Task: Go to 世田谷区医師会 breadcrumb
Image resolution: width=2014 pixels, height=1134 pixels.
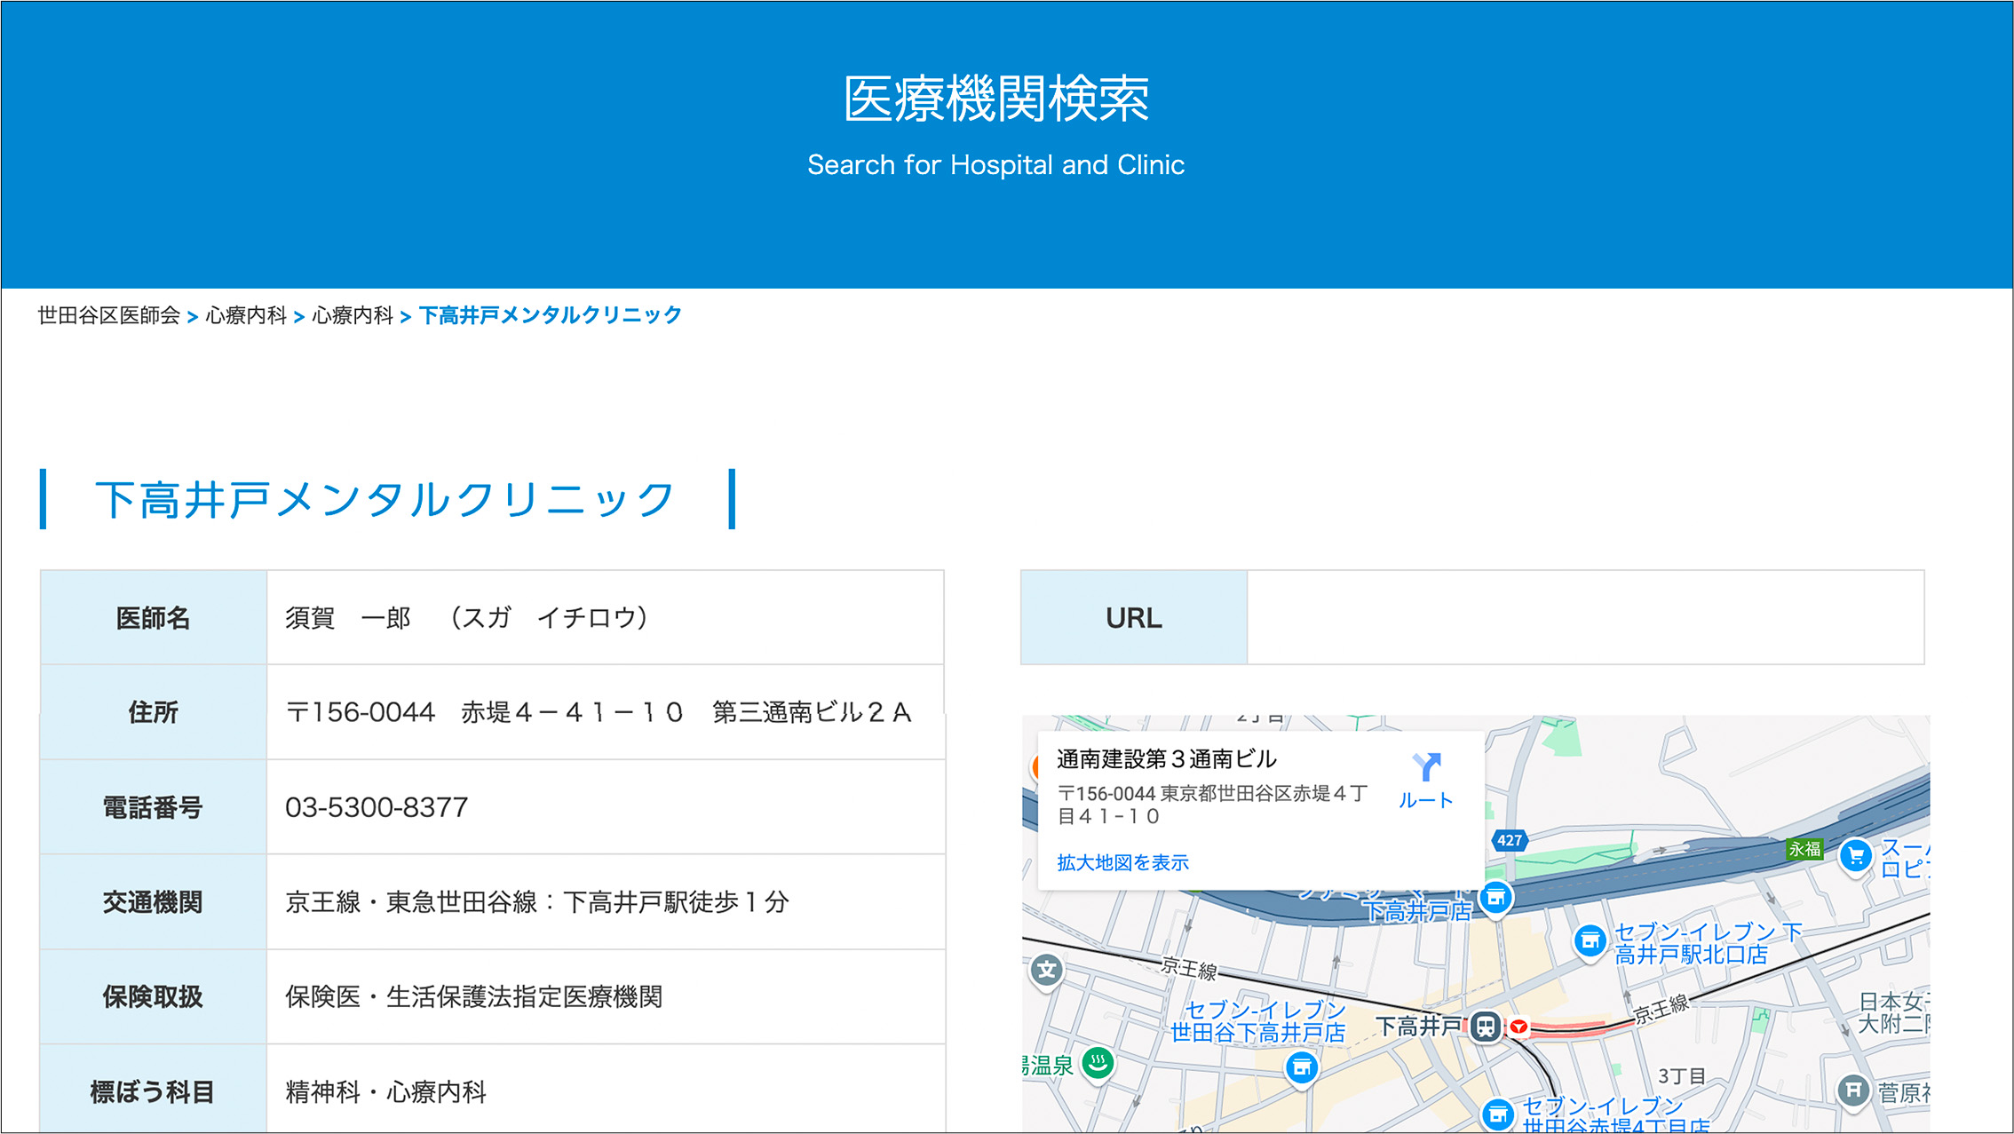Action: click(108, 315)
